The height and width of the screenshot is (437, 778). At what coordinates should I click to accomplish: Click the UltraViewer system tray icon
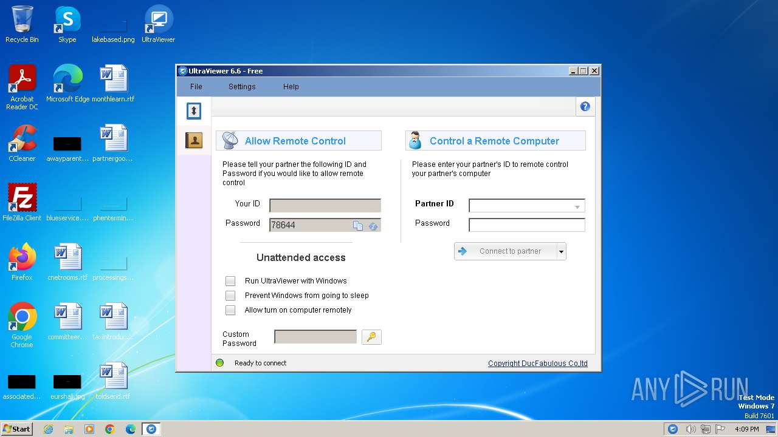pyautogui.click(x=673, y=429)
